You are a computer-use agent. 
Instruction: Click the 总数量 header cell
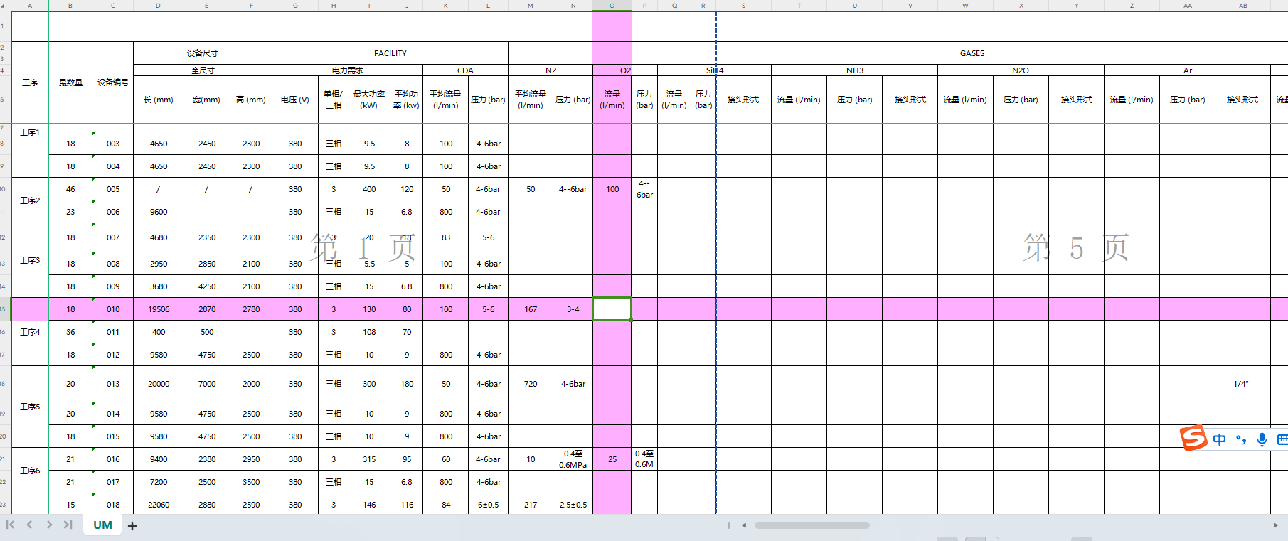click(x=70, y=82)
